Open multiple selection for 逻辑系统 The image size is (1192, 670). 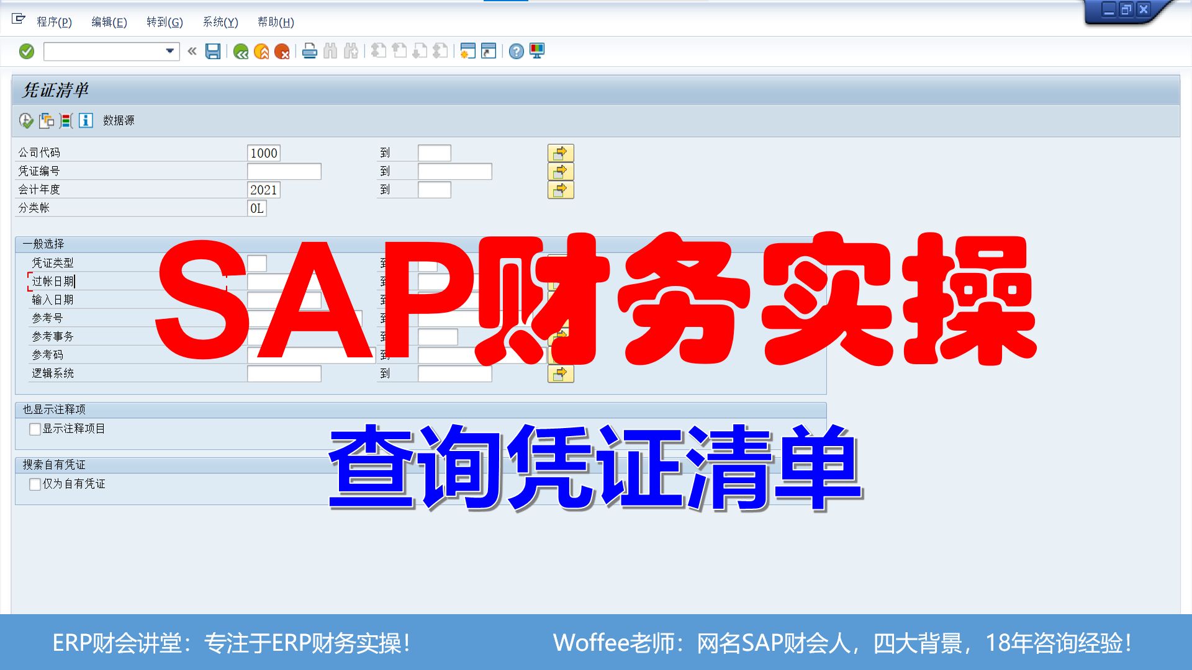[561, 374]
